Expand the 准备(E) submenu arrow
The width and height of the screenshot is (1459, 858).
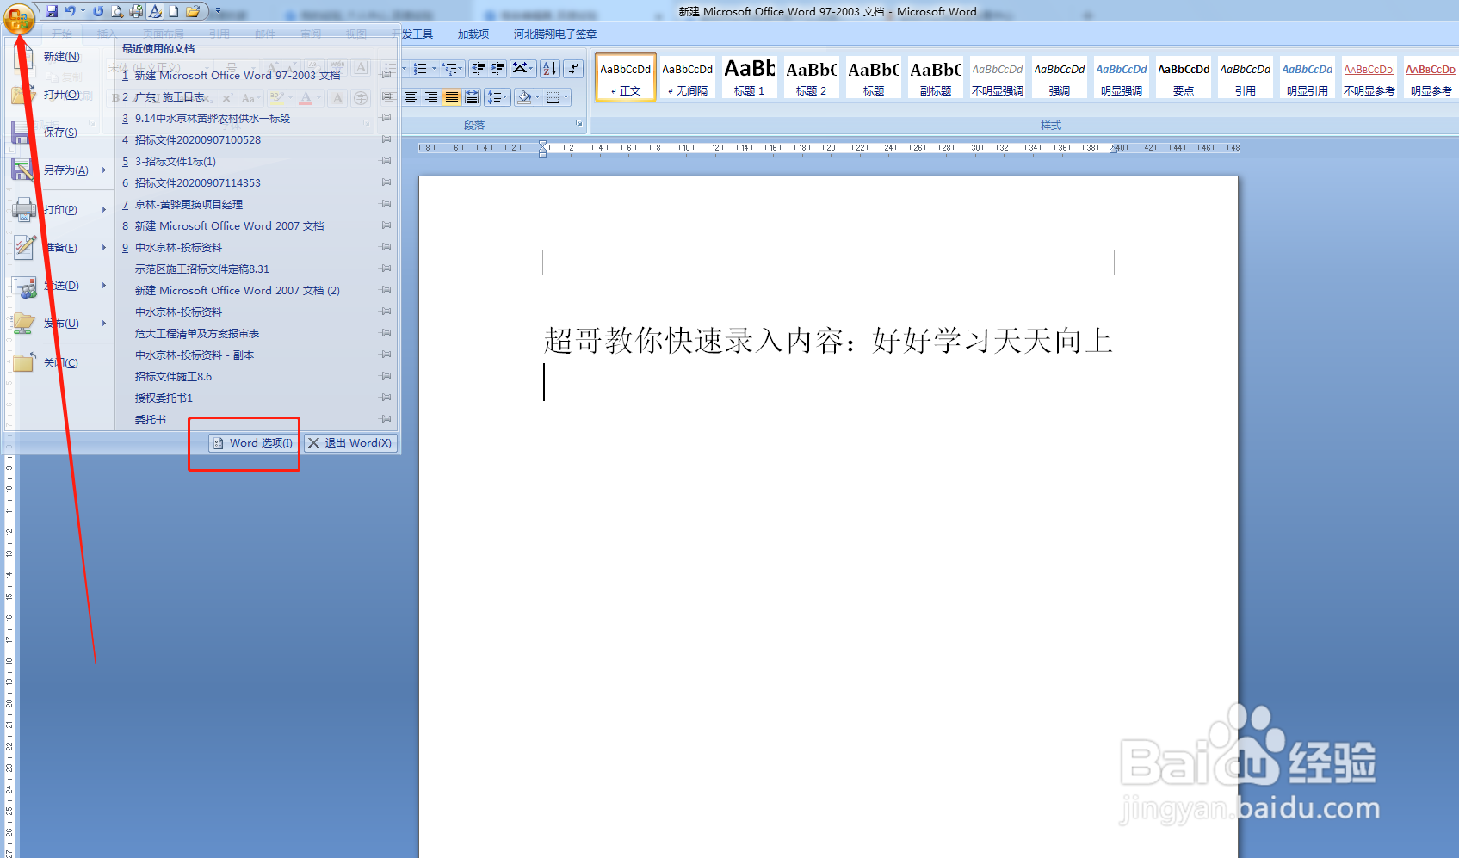[x=104, y=247]
